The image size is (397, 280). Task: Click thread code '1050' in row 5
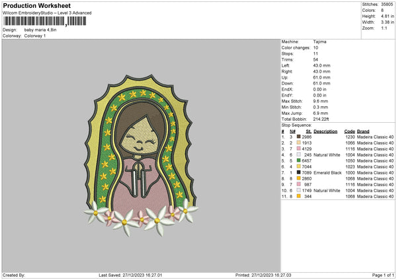350,160
